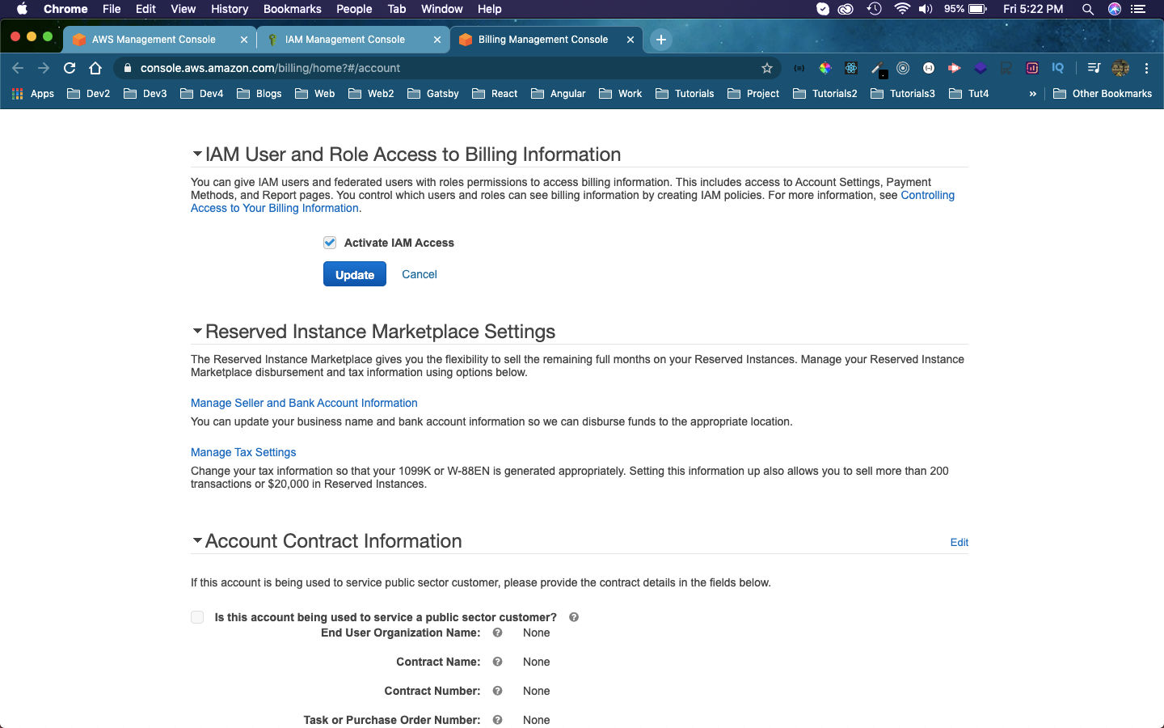Go to the Chrome home page icon
This screenshot has width=1164, height=728.
click(x=95, y=68)
